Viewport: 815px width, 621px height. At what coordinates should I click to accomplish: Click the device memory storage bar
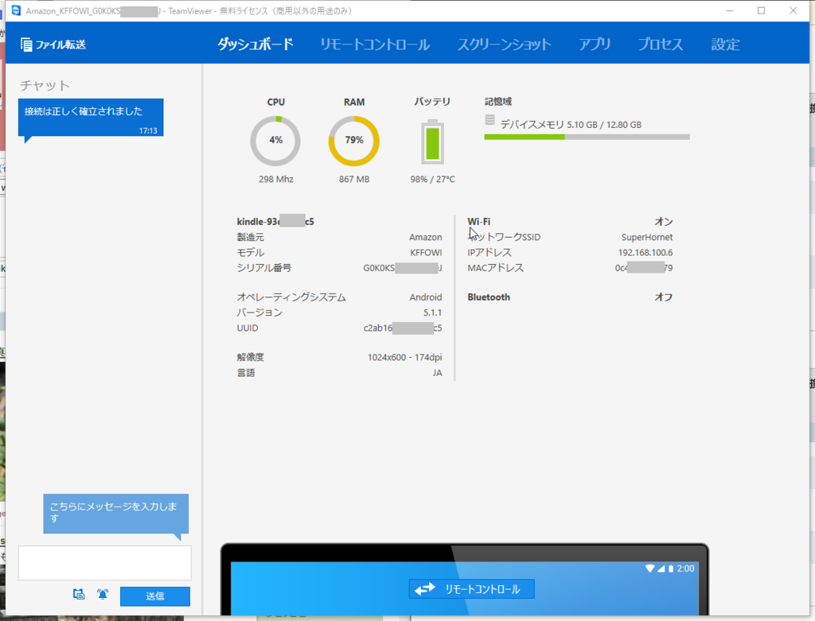click(x=587, y=137)
